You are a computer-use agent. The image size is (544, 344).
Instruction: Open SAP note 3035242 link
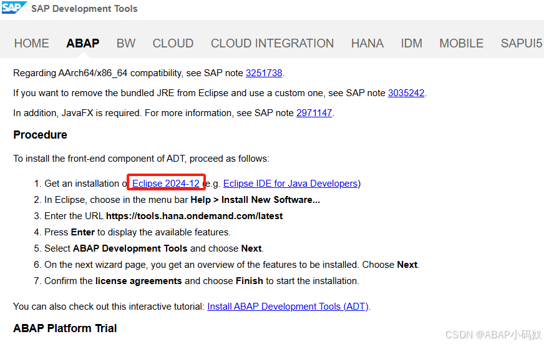coord(406,93)
